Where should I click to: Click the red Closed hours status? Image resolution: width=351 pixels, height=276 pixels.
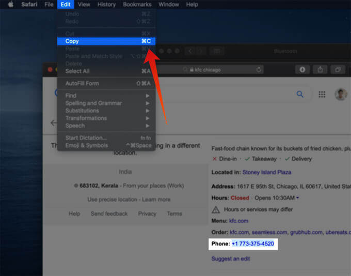click(x=240, y=198)
